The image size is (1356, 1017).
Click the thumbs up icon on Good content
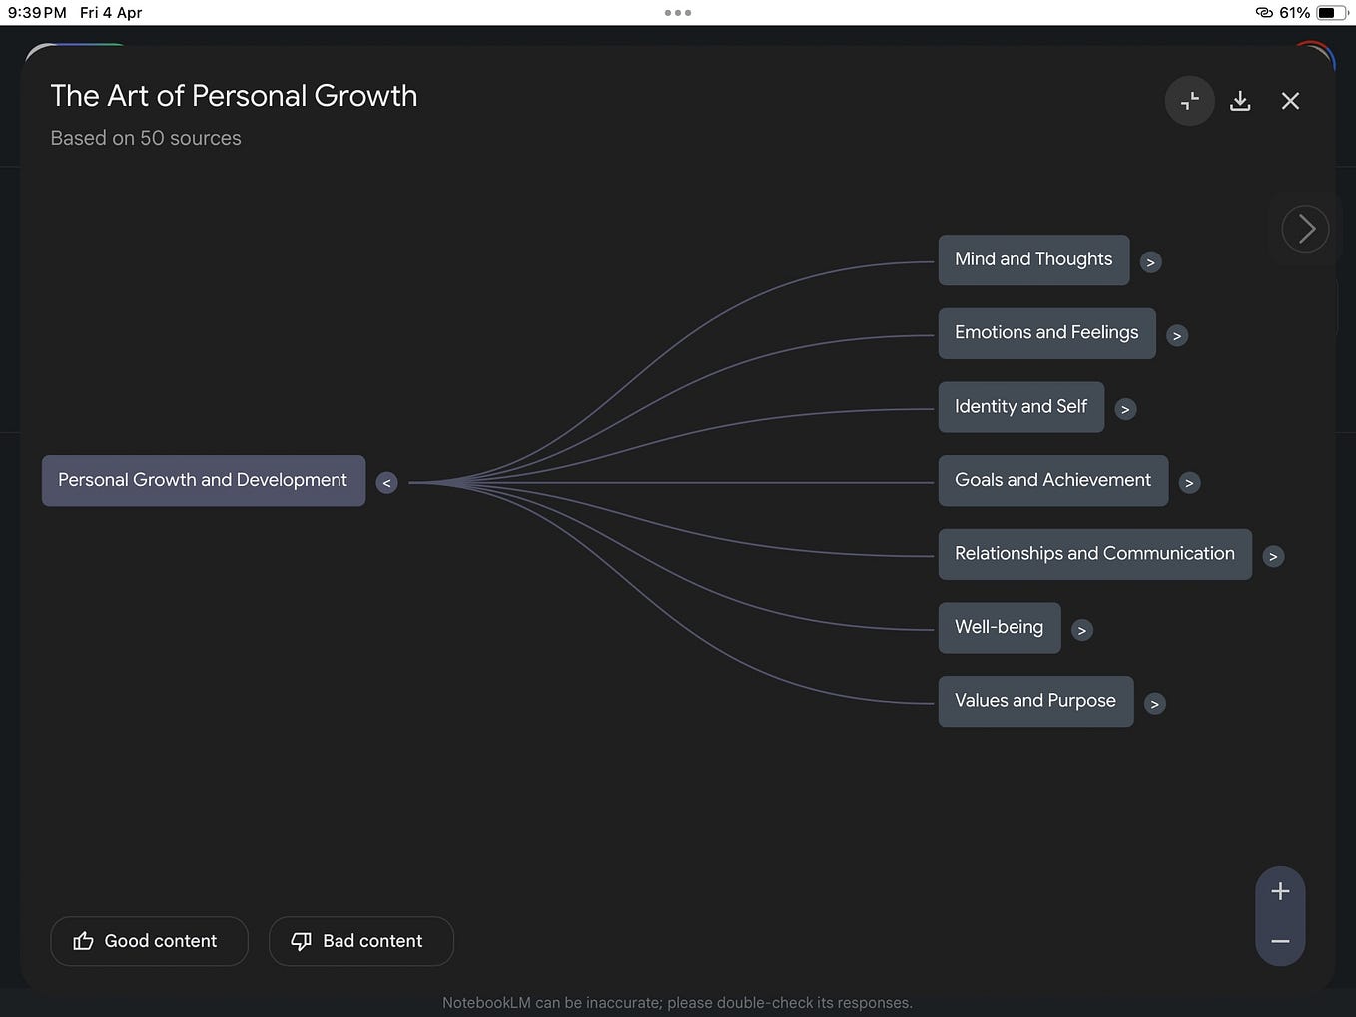click(x=82, y=941)
